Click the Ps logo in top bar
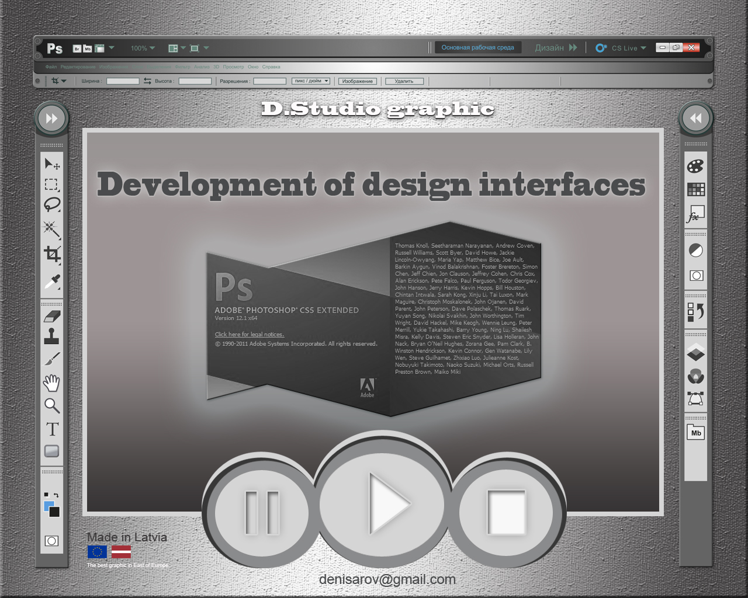The height and width of the screenshot is (598, 748). (x=55, y=48)
